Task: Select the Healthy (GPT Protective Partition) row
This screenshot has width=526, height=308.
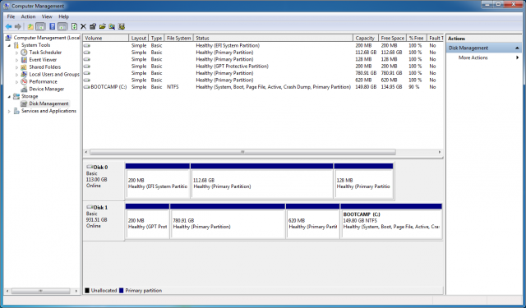Action: click(263, 67)
